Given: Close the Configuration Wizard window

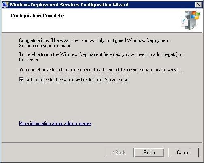Looking at the screenshot, I should point(199,5).
